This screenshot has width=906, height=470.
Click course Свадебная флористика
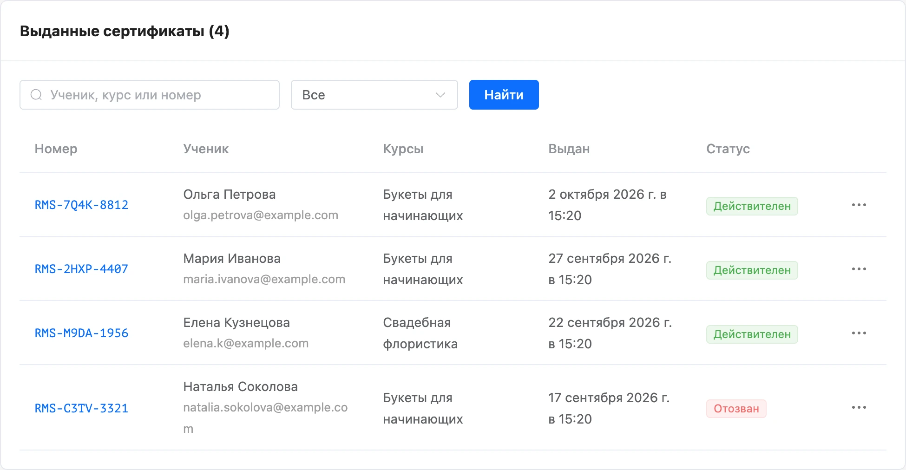tap(420, 333)
